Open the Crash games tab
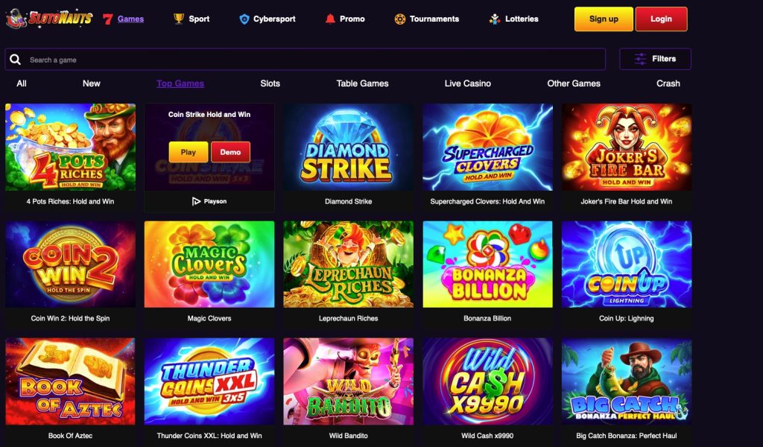This screenshot has height=447, width=763. click(668, 83)
